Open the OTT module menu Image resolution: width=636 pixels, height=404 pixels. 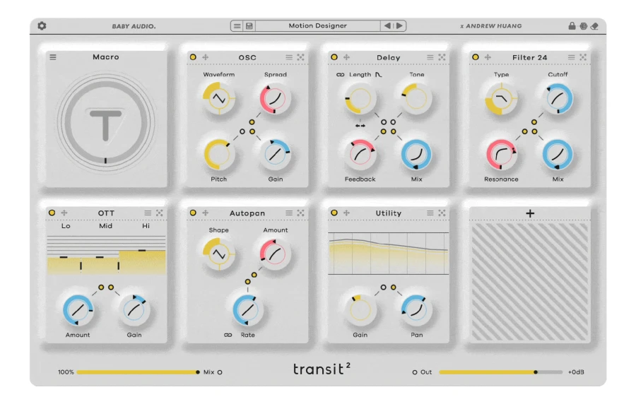[148, 213]
